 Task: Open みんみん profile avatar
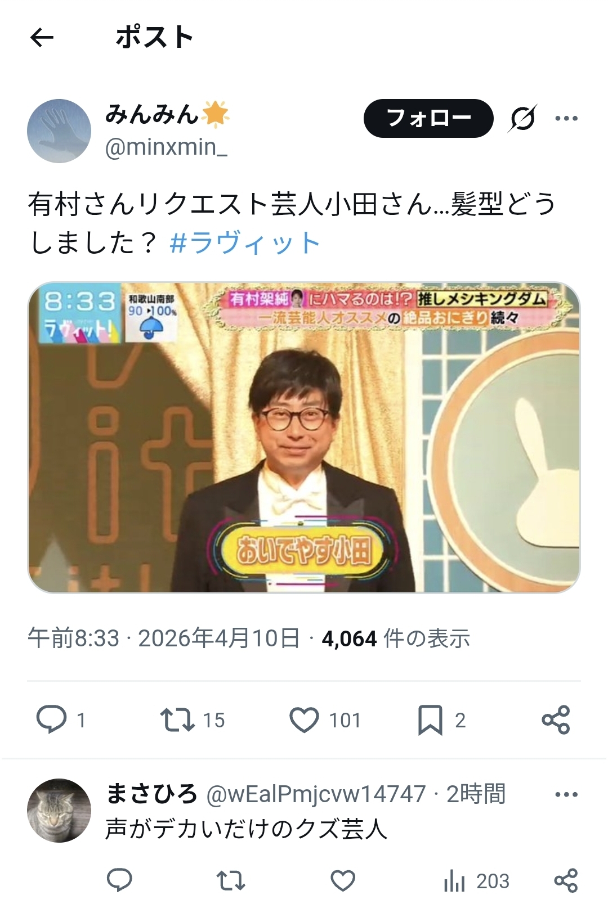point(59,131)
